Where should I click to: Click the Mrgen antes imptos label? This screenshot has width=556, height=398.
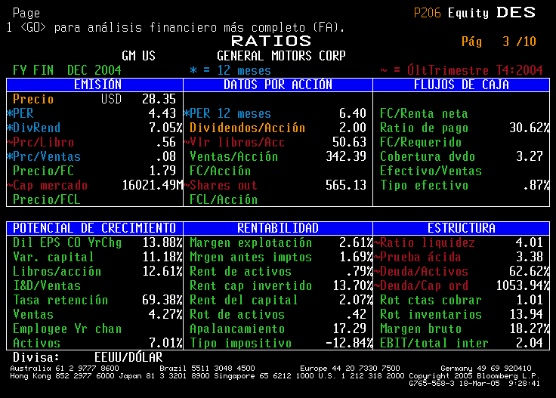coord(251,257)
